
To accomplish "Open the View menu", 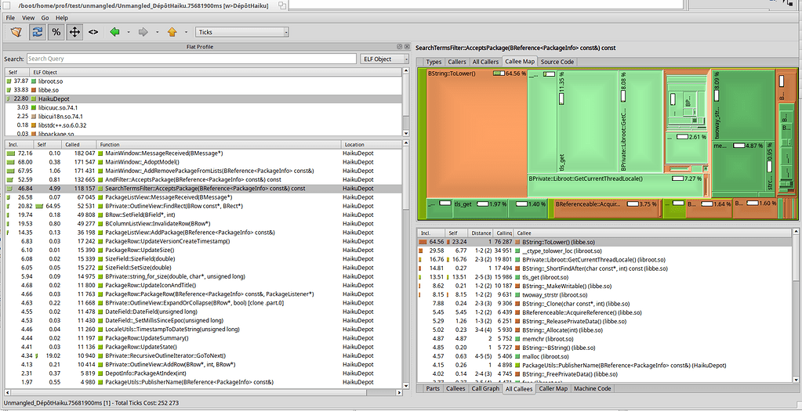I will point(28,18).
